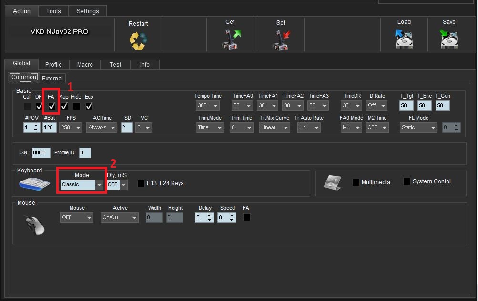Click the Load hard drive icon
The height and width of the screenshot is (301, 478).
(x=404, y=39)
